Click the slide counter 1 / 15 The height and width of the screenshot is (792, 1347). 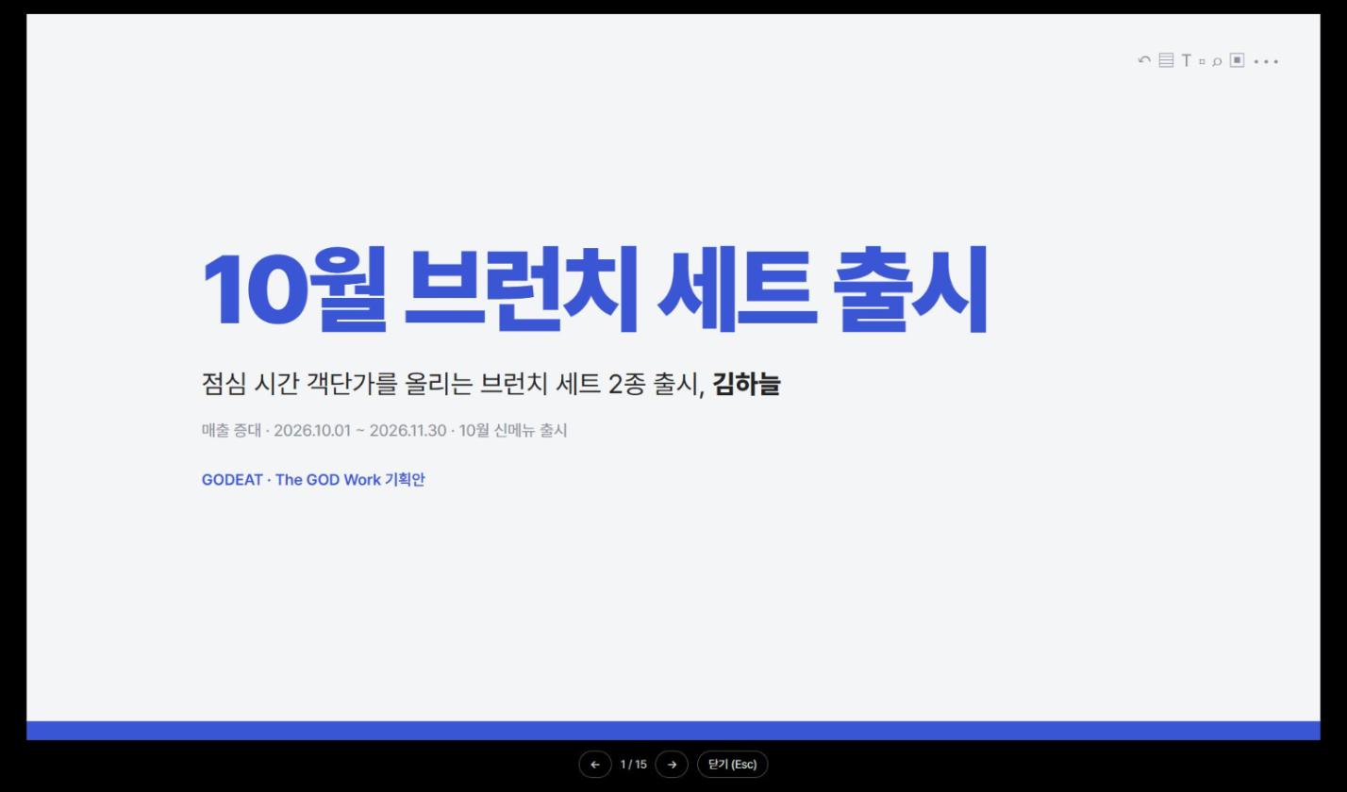click(634, 765)
